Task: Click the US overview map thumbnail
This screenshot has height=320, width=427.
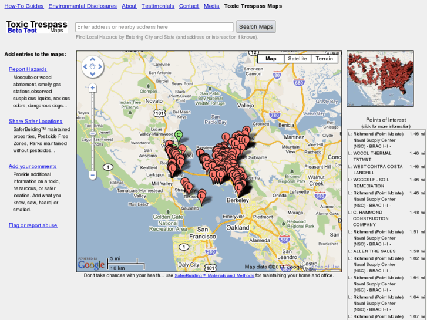Action: 380,79
